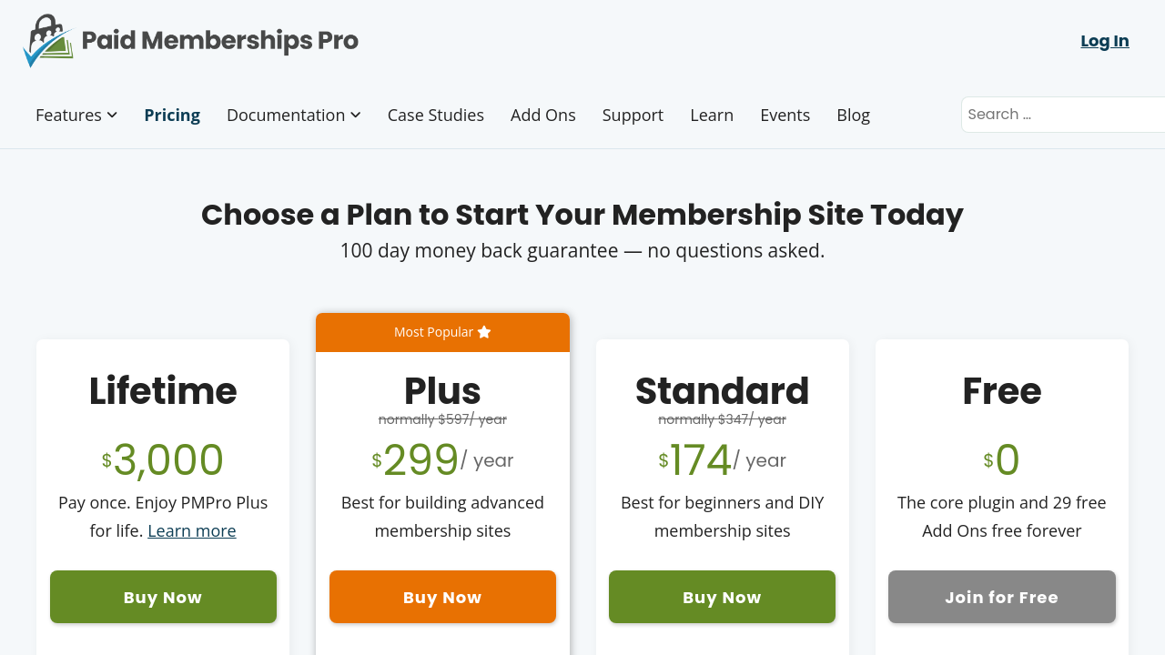1165x655 pixels.
Task: Expand the Features dropdown chevron
Action: (112, 115)
